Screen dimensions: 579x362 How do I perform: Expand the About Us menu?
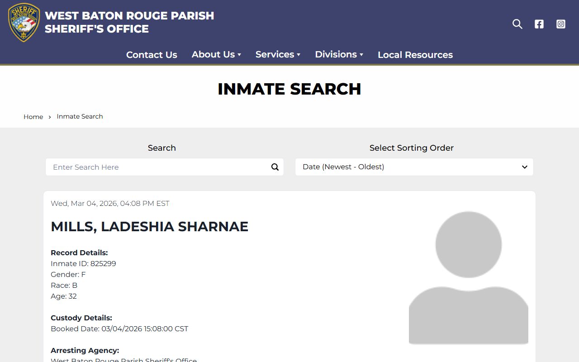tap(216, 54)
